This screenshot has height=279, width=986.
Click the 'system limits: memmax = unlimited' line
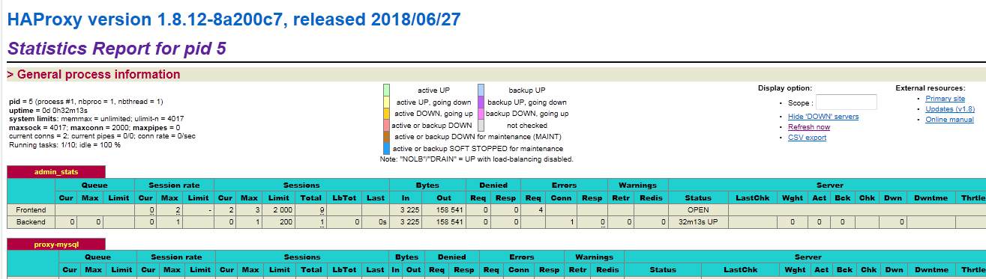coord(97,119)
